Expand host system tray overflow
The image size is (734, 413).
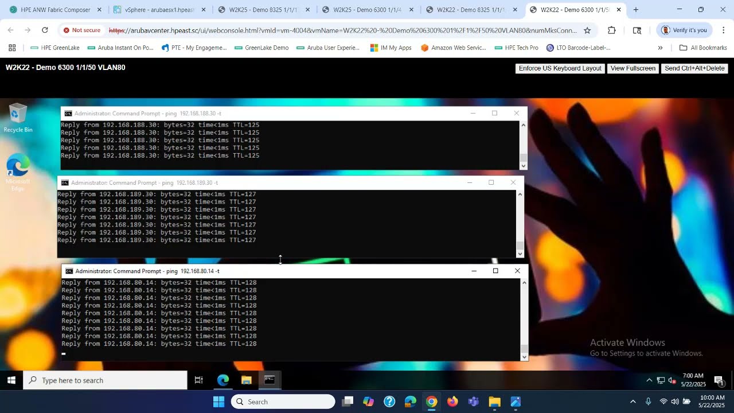click(633, 402)
